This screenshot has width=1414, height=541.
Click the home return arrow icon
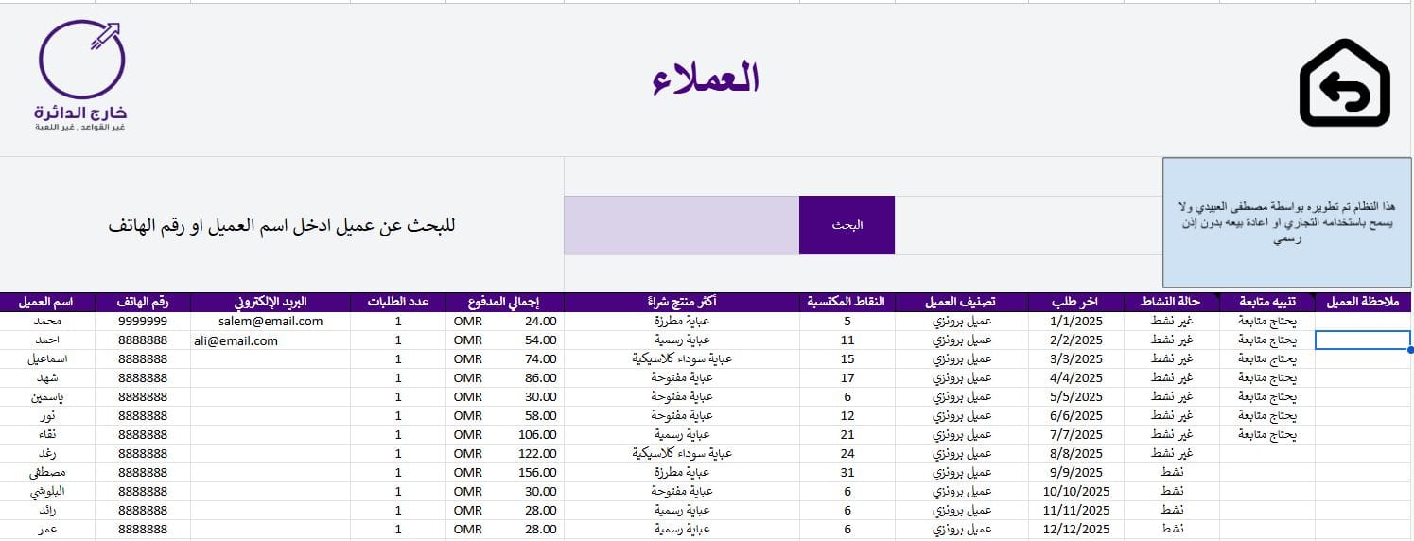click(x=1344, y=82)
